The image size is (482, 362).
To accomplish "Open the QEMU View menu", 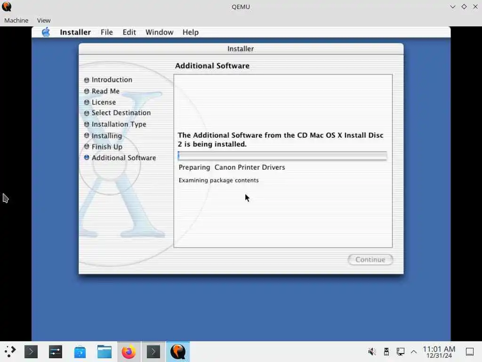I will [x=44, y=20].
